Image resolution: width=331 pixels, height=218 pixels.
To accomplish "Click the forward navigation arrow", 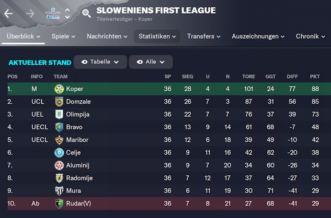I will tap(29, 14).
